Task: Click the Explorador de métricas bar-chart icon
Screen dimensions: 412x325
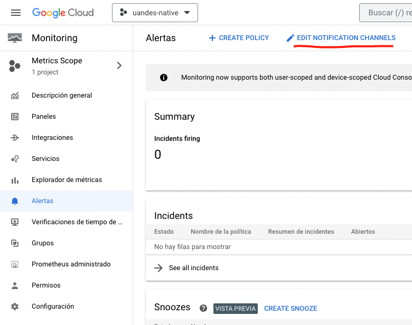Action: click(x=15, y=180)
